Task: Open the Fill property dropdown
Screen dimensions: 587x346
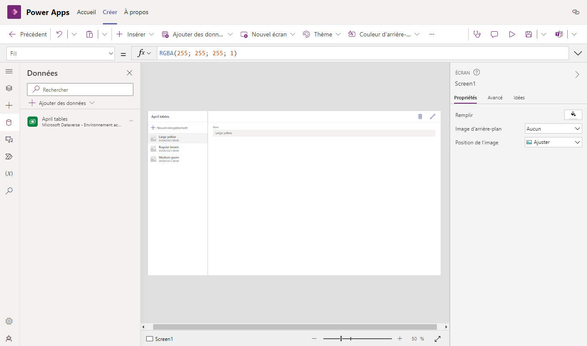Action: point(60,54)
